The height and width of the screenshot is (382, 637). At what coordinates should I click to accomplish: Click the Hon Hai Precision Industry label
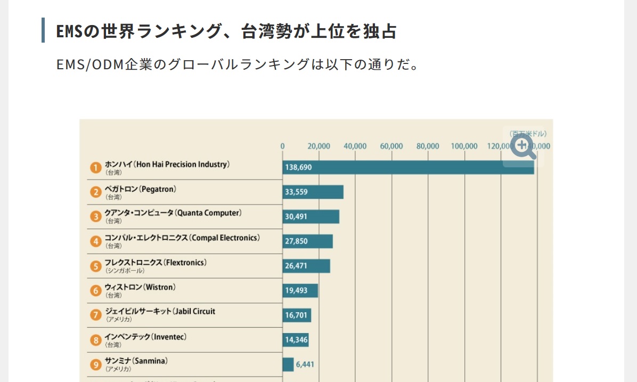coord(167,164)
